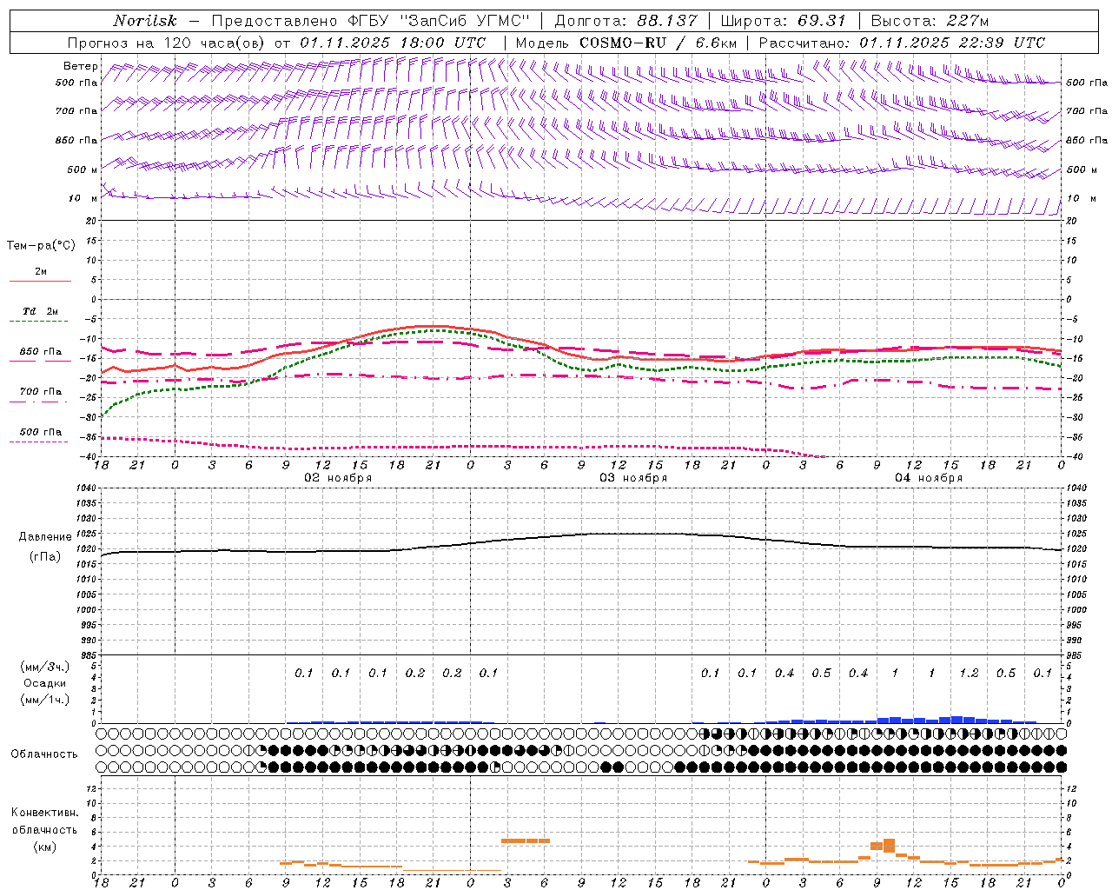
Task: Select the '500 гПа' temperature legend entry
Action: [41, 432]
